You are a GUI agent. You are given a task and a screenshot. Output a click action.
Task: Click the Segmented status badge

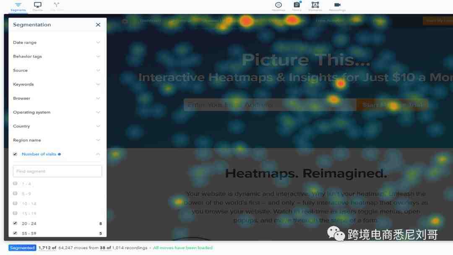[22, 248]
